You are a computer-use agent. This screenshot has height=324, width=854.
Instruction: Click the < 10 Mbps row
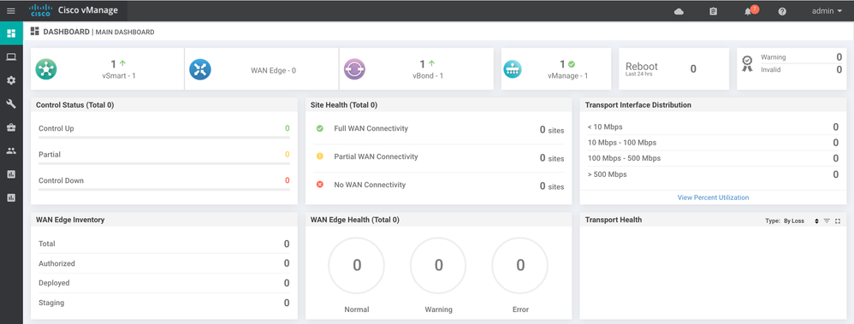(x=713, y=127)
